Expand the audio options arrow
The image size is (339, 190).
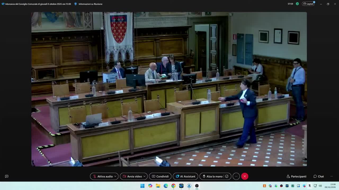115,176
